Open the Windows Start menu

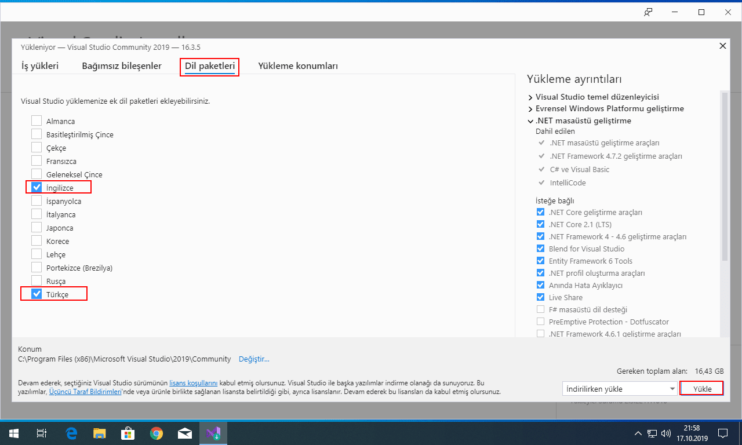(x=13, y=433)
